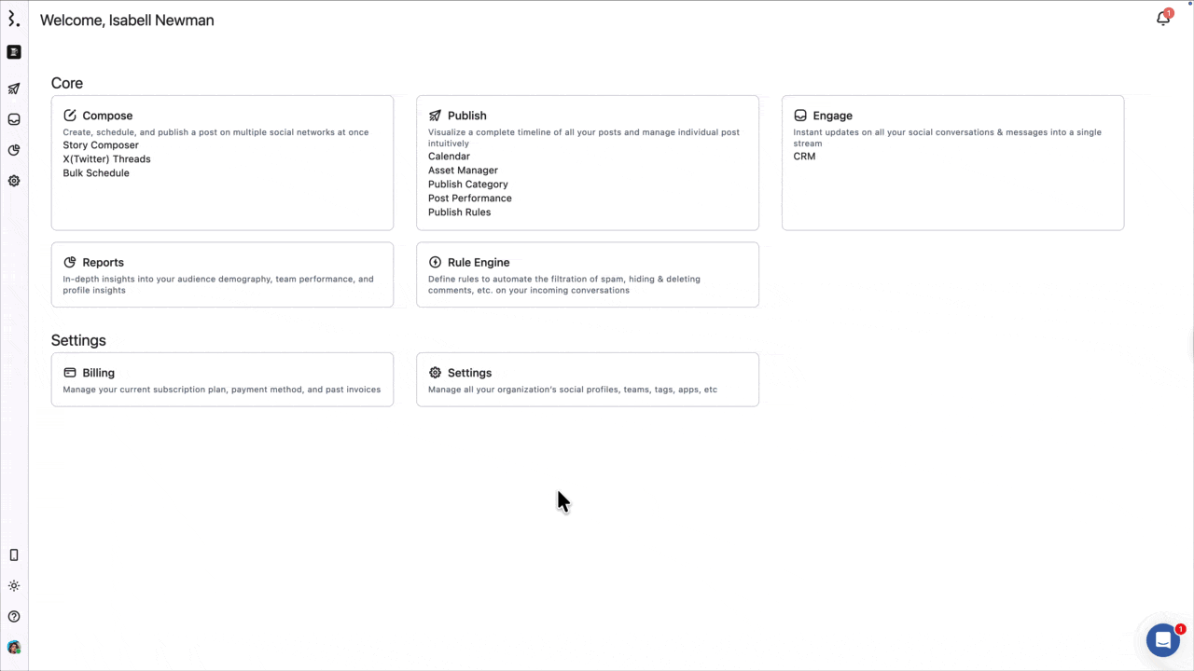This screenshot has width=1194, height=671.
Task: Open Asset Manager
Action: pos(463,171)
